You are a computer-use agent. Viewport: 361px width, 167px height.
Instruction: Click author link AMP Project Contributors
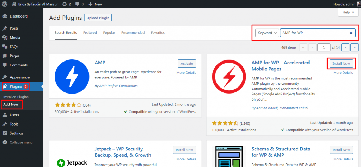[x=118, y=86]
